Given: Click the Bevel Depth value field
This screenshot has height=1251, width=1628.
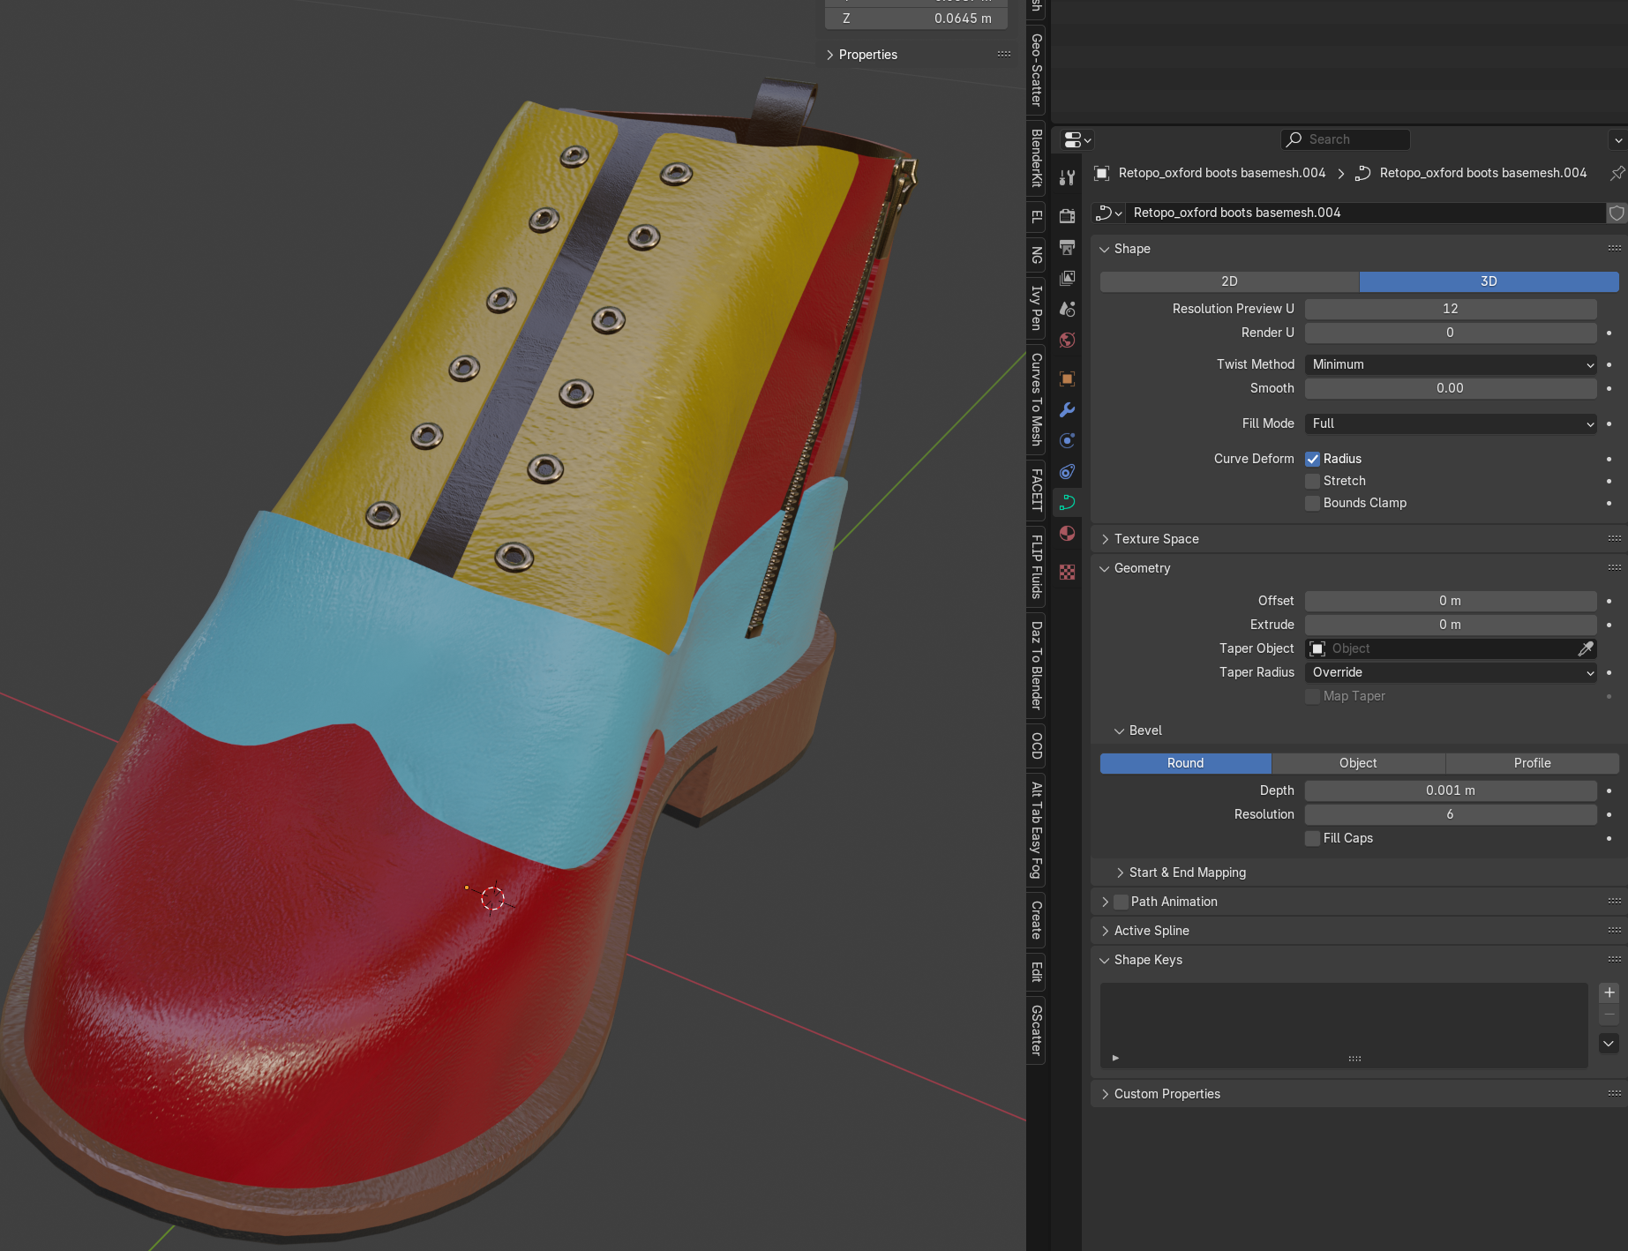Looking at the screenshot, I should [x=1450, y=790].
